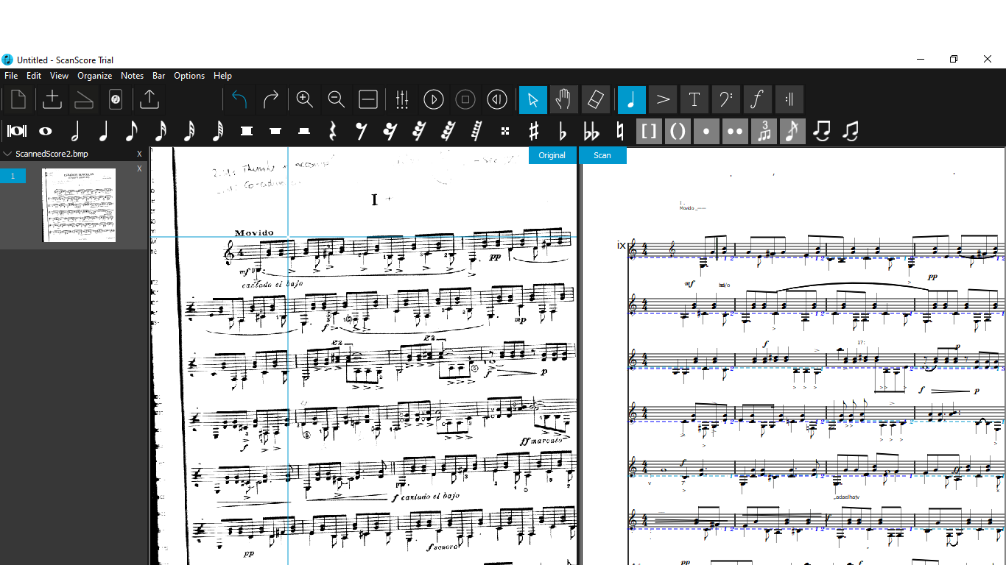1006x565 pixels.
Task: Open the barlines repeat palette
Action: point(789,99)
